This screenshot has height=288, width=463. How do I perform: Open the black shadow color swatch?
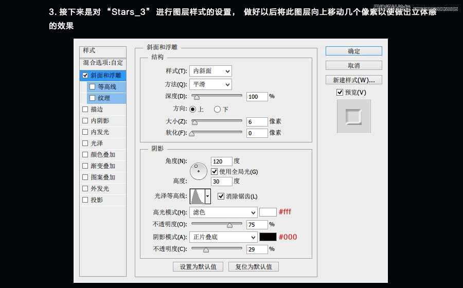[x=268, y=237]
